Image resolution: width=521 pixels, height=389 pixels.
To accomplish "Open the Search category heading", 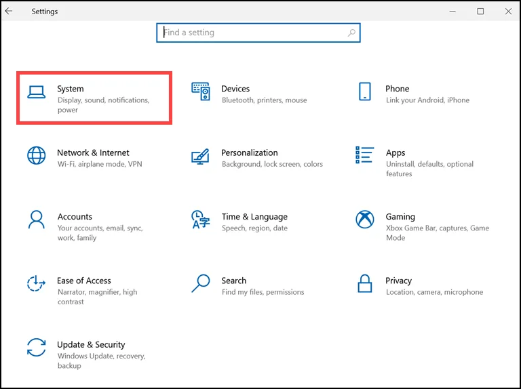I will click(x=234, y=281).
